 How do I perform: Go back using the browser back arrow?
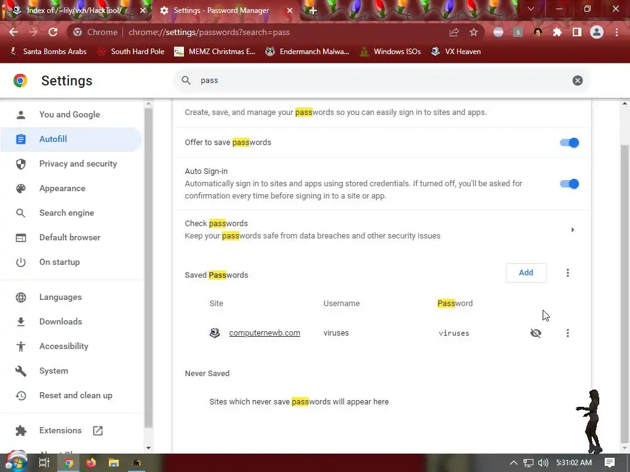(x=14, y=32)
